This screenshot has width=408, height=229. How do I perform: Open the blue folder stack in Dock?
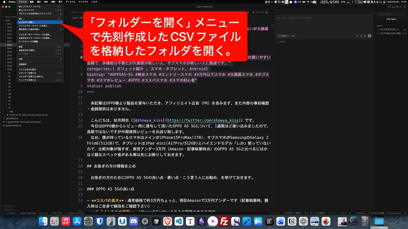[379, 221]
